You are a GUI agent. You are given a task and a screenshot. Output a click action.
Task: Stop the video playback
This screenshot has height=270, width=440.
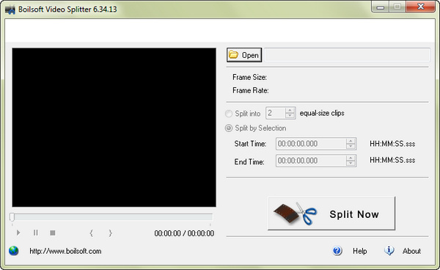click(53, 233)
